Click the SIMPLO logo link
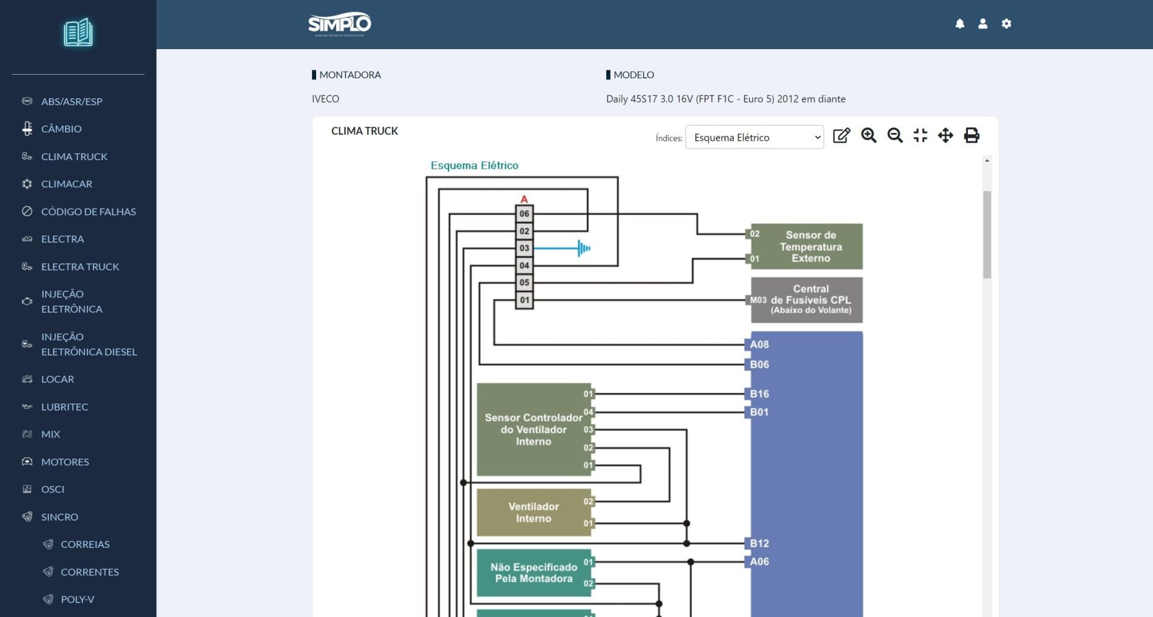Viewport: 1153px width, 617px height. 339,24
